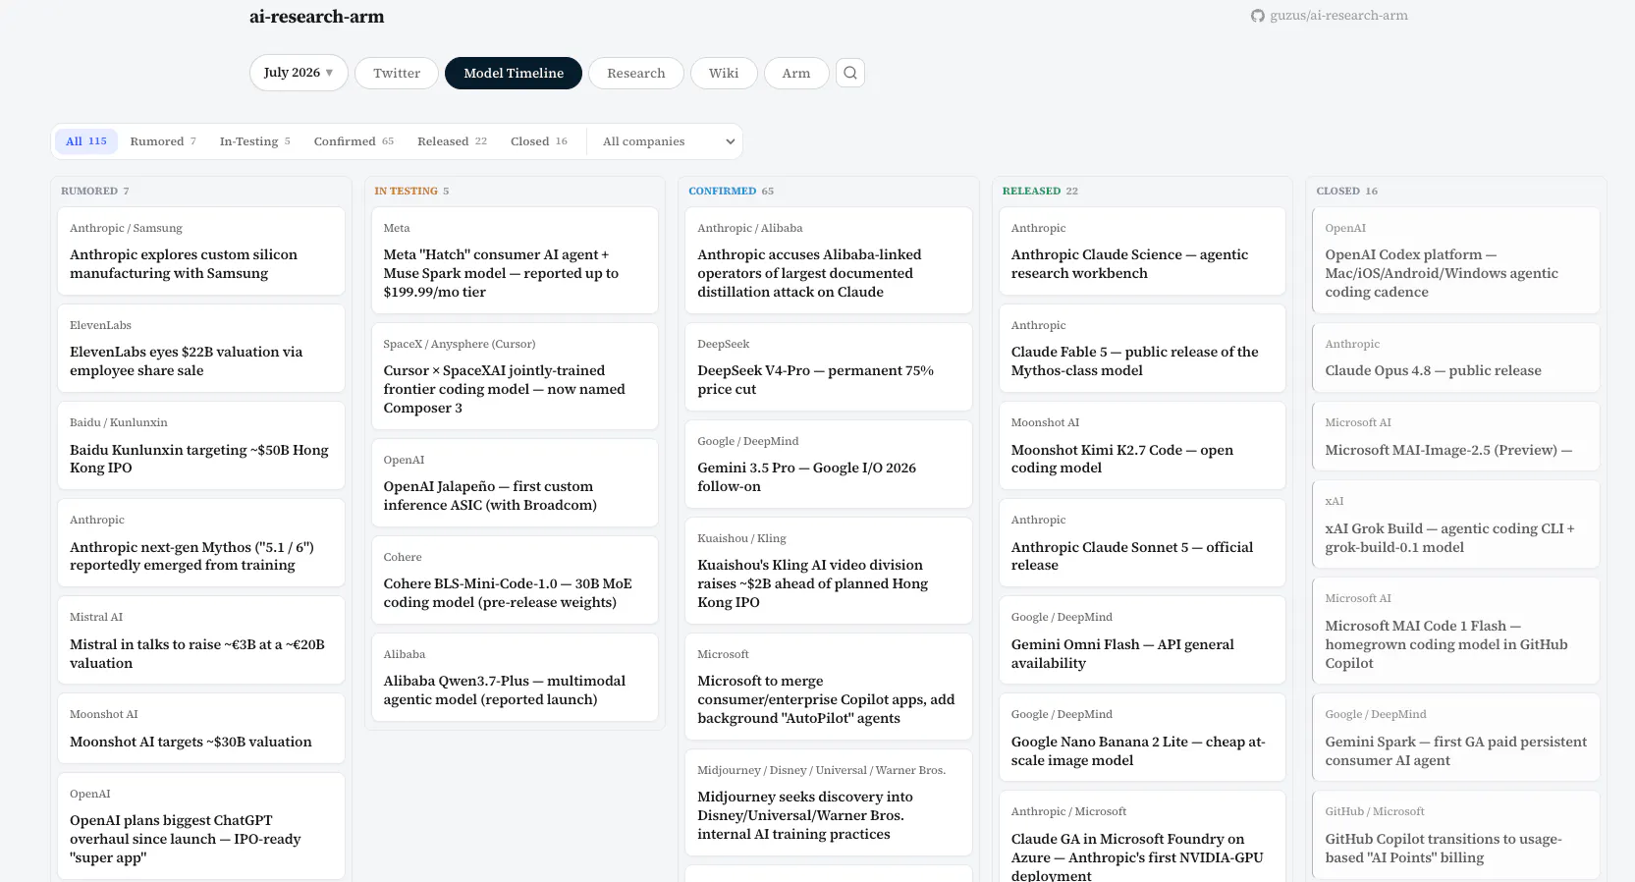The height and width of the screenshot is (882, 1635).
Task: Open the July 2026 month dropdown
Action: 299,73
